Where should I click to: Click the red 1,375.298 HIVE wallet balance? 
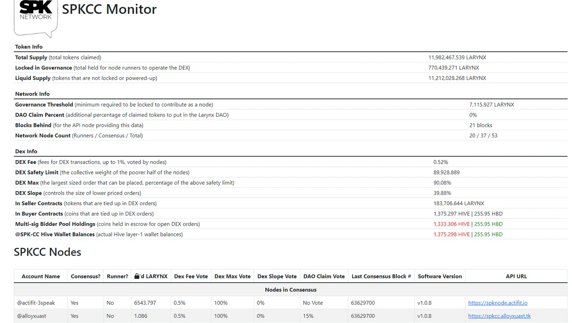[451, 234]
